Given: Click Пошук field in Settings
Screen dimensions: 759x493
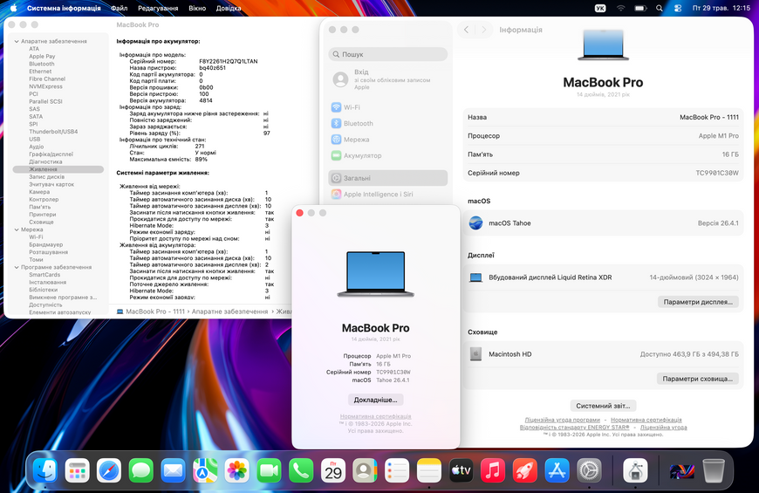Looking at the screenshot, I should [387, 54].
